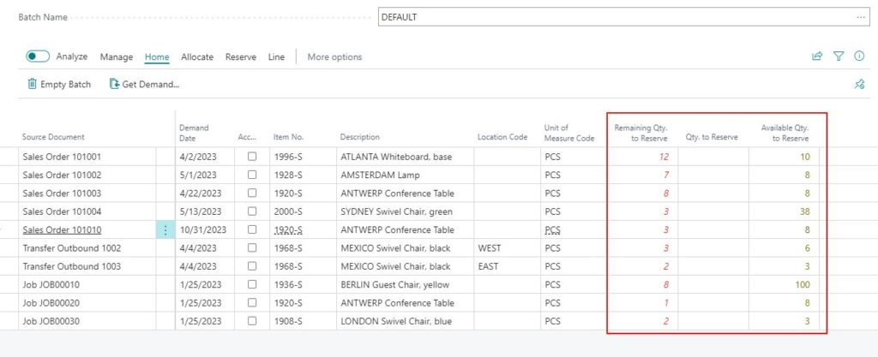Screen dimensions: 878x357
Task: Click the Item No. 1920-S link
Action: (288, 230)
